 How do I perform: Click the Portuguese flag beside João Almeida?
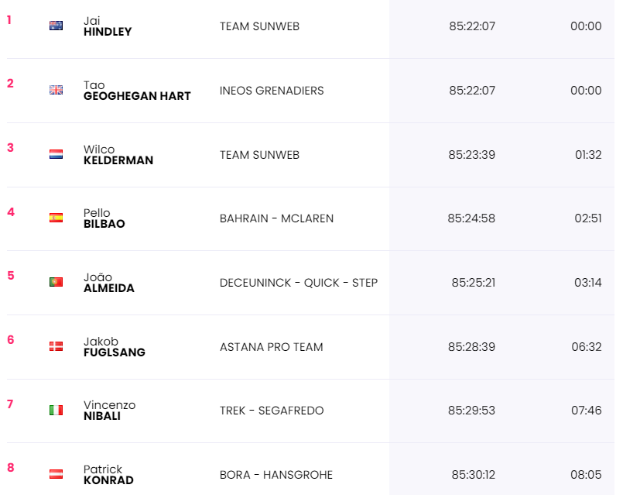pyautogui.click(x=56, y=282)
